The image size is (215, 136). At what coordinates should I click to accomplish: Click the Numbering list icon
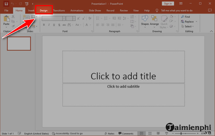tap(106, 18)
